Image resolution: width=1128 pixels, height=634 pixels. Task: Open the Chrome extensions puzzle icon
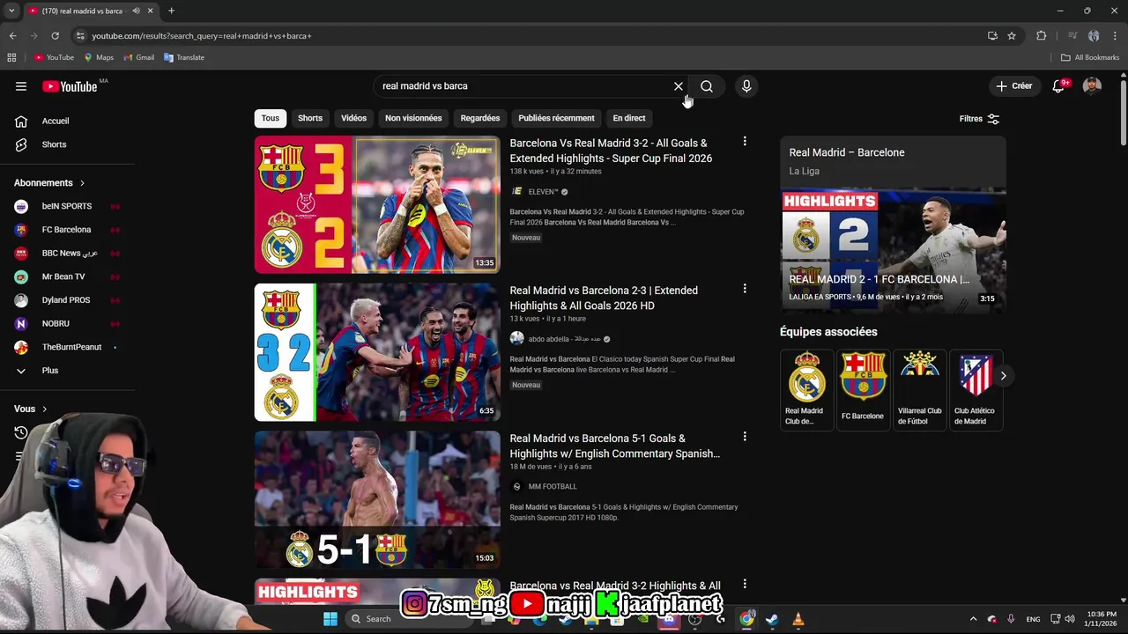pyautogui.click(x=1042, y=36)
